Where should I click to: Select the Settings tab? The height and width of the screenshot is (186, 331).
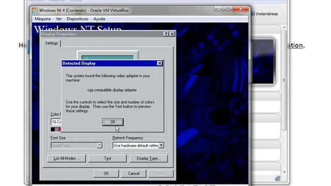(x=52, y=43)
